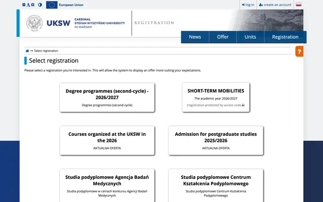Viewport: 323px width, 202px height.
Task: Open the Registration menu item
Action: pyautogui.click(x=285, y=37)
